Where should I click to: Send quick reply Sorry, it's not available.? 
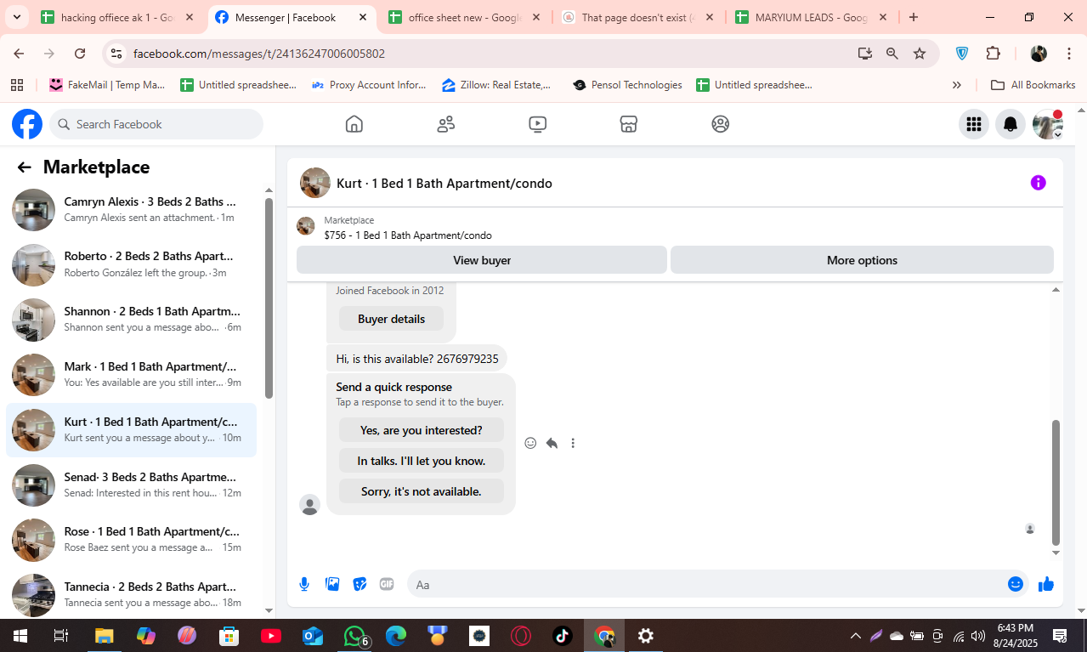coord(422,491)
